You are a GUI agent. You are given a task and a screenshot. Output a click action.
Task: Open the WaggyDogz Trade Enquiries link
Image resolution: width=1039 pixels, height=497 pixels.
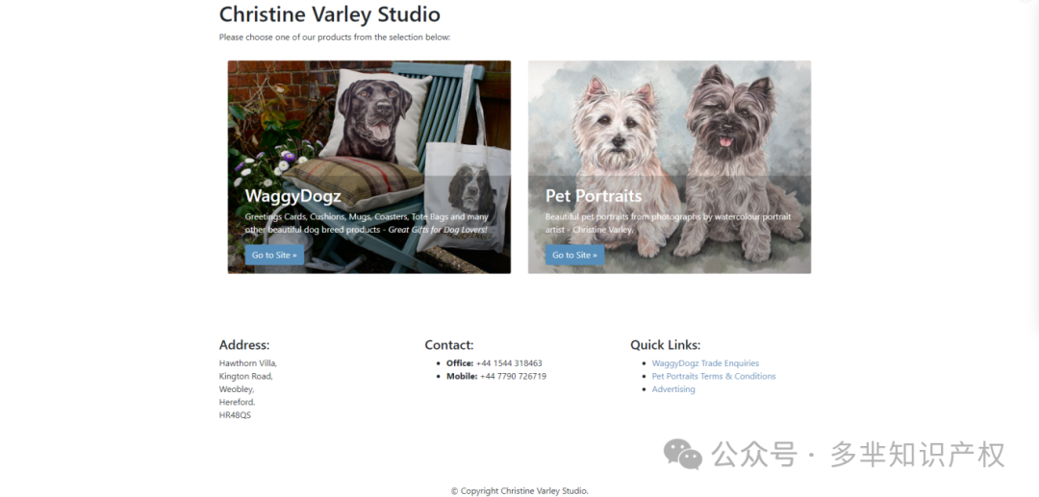click(x=705, y=362)
